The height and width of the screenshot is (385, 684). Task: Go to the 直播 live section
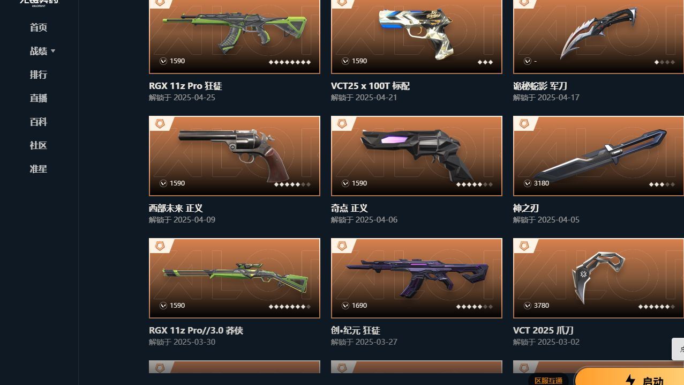coord(39,98)
